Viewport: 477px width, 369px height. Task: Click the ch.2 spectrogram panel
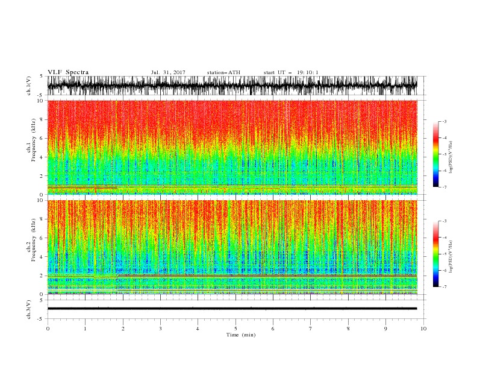232,247
